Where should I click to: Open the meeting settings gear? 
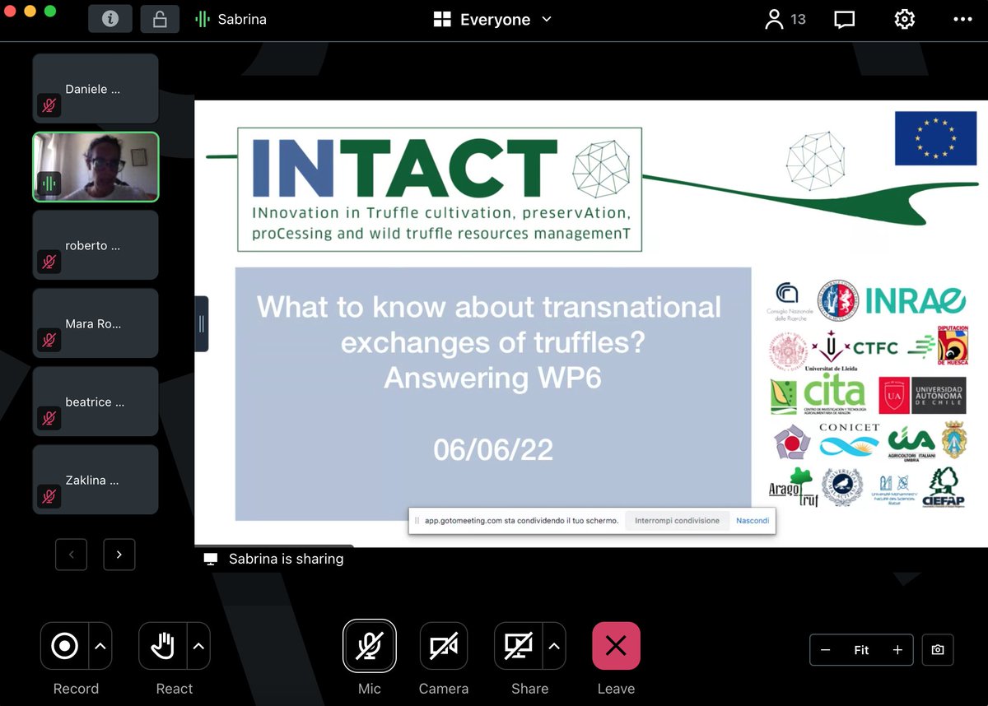click(x=904, y=19)
